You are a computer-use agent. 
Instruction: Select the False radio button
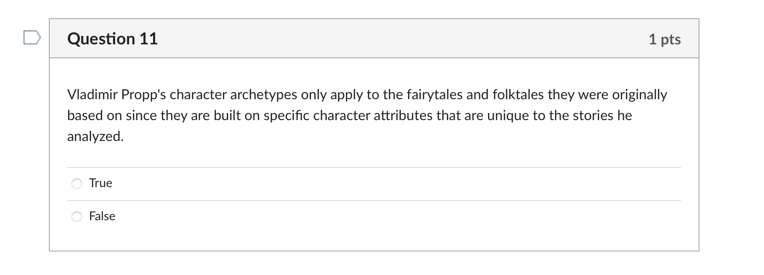point(76,216)
